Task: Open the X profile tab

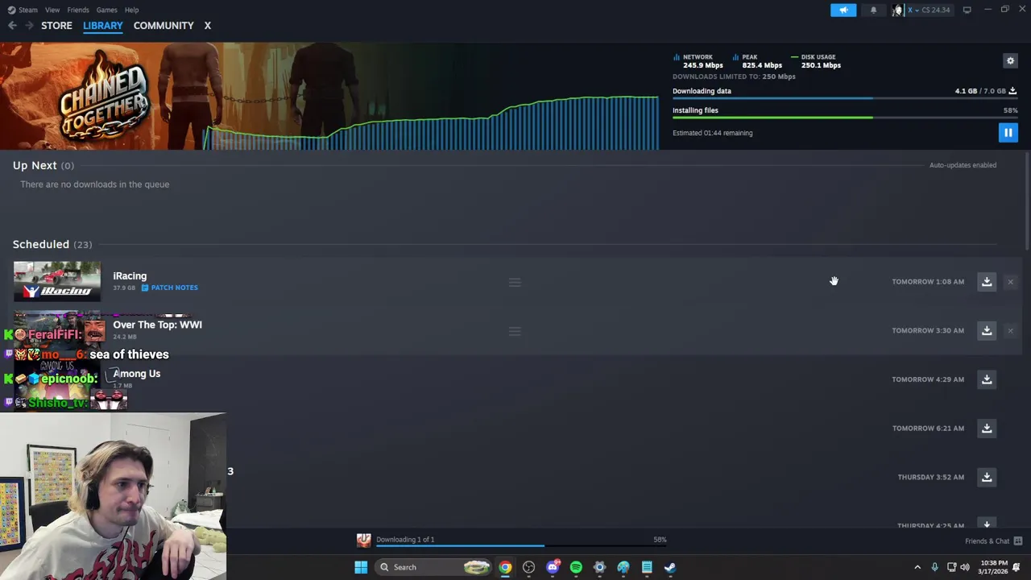Action: click(x=207, y=26)
